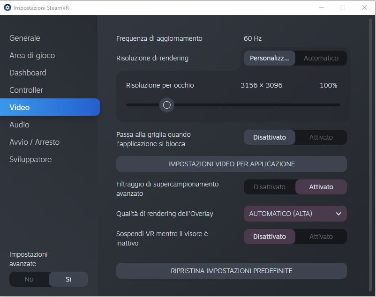376x297 pixels.
Task: Open the Audio settings section
Action: click(19, 125)
